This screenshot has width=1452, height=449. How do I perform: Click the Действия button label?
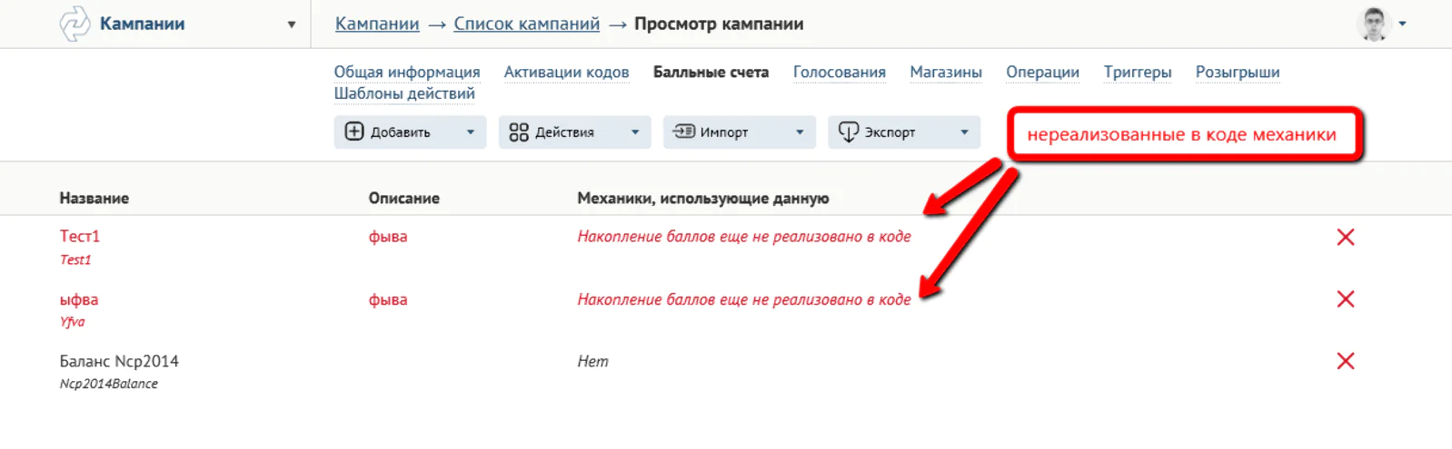pyautogui.click(x=564, y=132)
